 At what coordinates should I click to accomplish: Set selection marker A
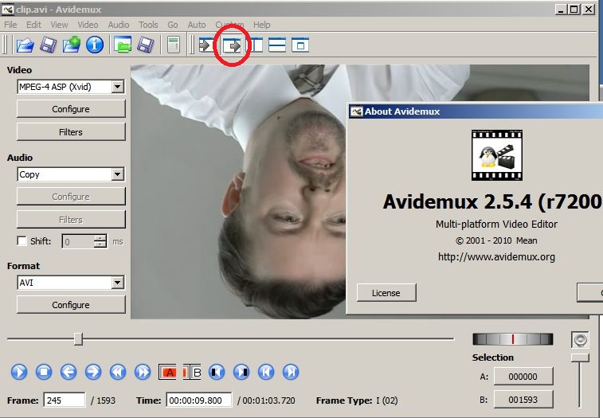(x=167, y=372)
